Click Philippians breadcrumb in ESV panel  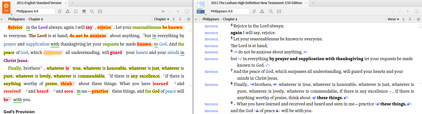[x=16, y=19]
